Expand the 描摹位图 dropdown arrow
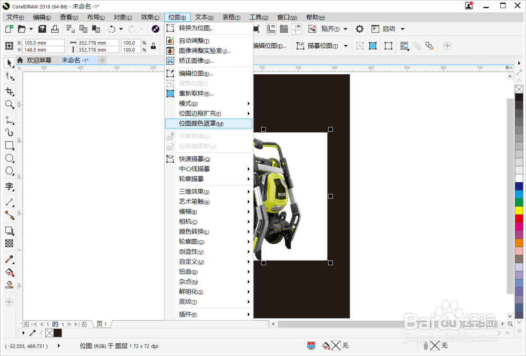The height and width of the screenshot is (356, 526). pyautogui.click(x=346, y=46)
